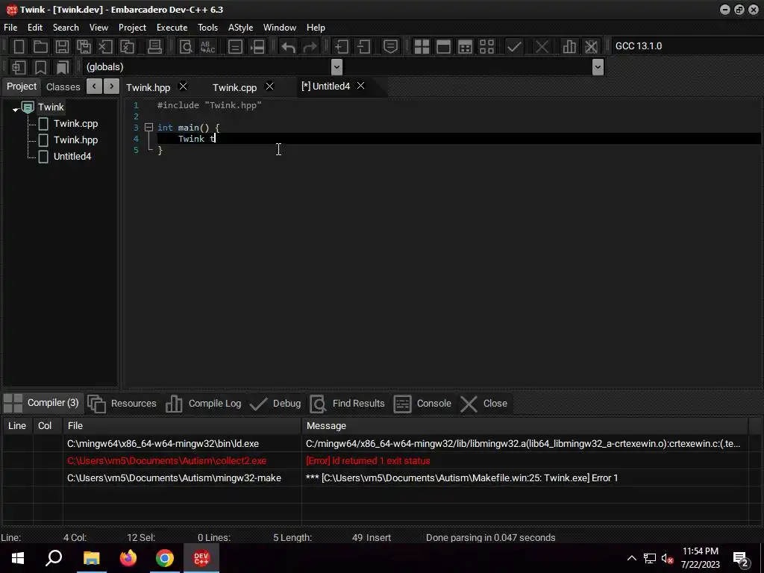Close the Twink.cpp tab
This screenshot has height=573, width=764.
269,86
